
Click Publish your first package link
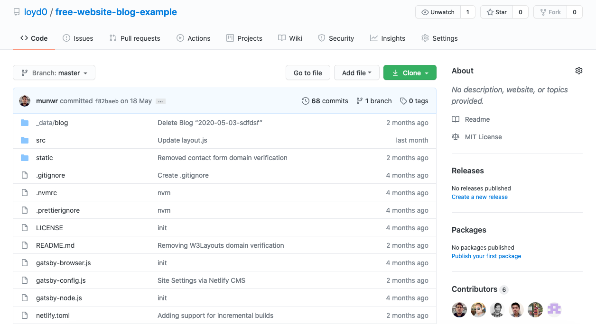pyautogui.click(x=486, y=256)
